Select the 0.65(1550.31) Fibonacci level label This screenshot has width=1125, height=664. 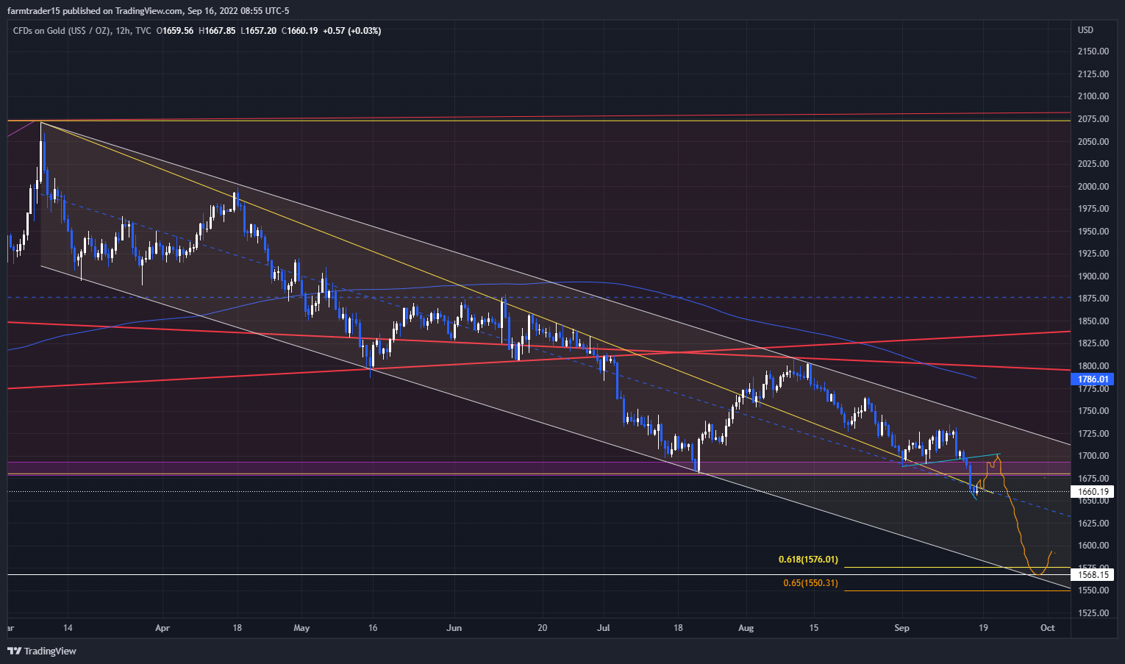coord(810,583)
